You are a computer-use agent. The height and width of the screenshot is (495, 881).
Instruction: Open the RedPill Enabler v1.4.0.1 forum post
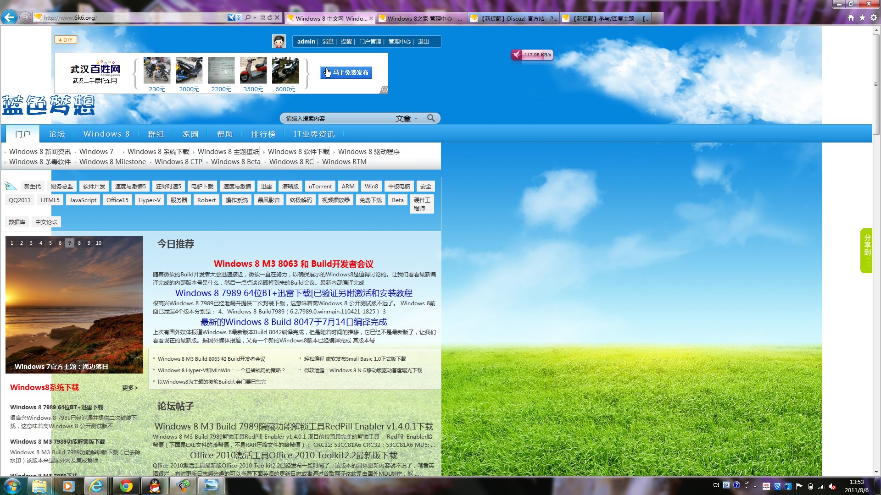tap(294, 427)
